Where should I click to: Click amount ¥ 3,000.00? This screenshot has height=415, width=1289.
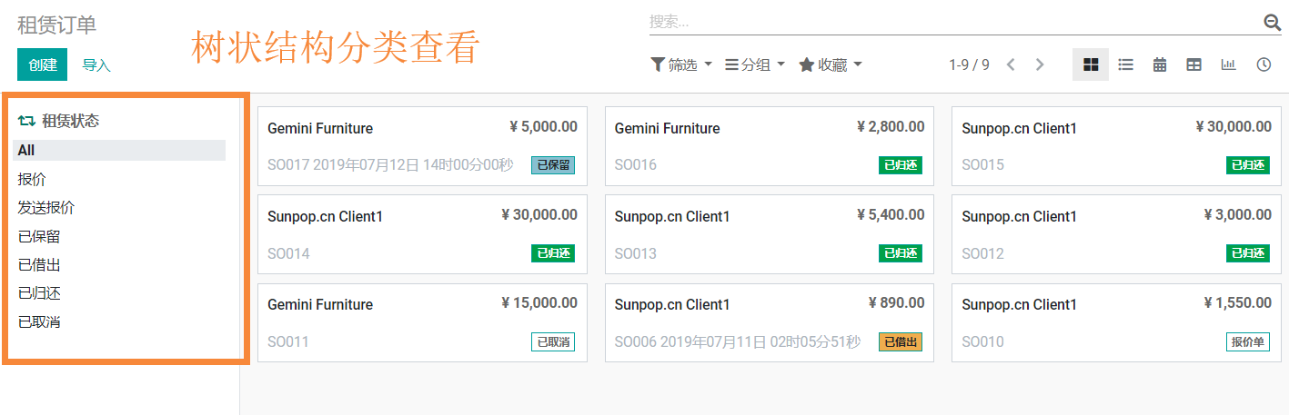(1238, 215)
